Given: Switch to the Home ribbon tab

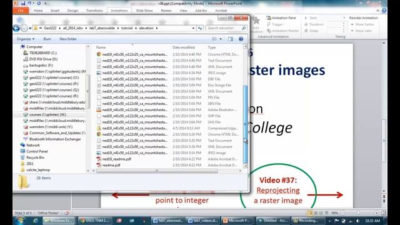Looking at the screenshot, I should 38,11.
